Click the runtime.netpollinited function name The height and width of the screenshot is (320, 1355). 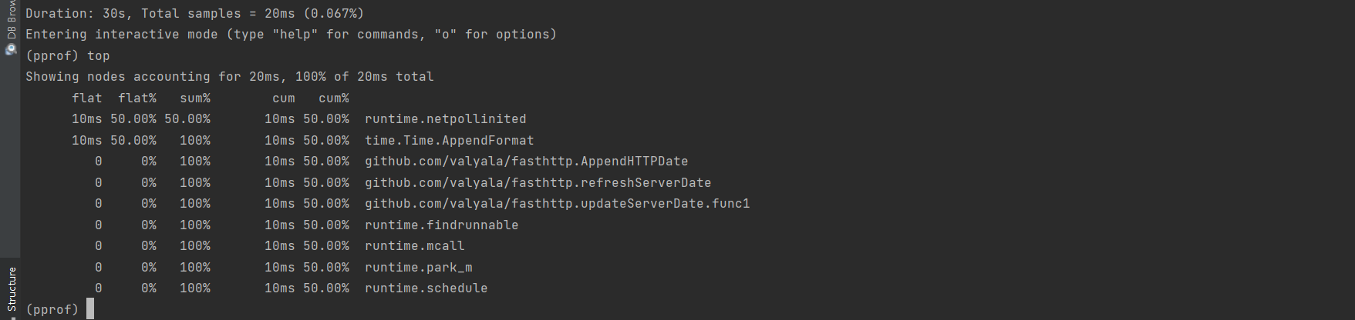(x=445, y=119)
